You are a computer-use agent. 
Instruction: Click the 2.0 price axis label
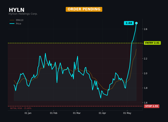(x=145, y=73)
